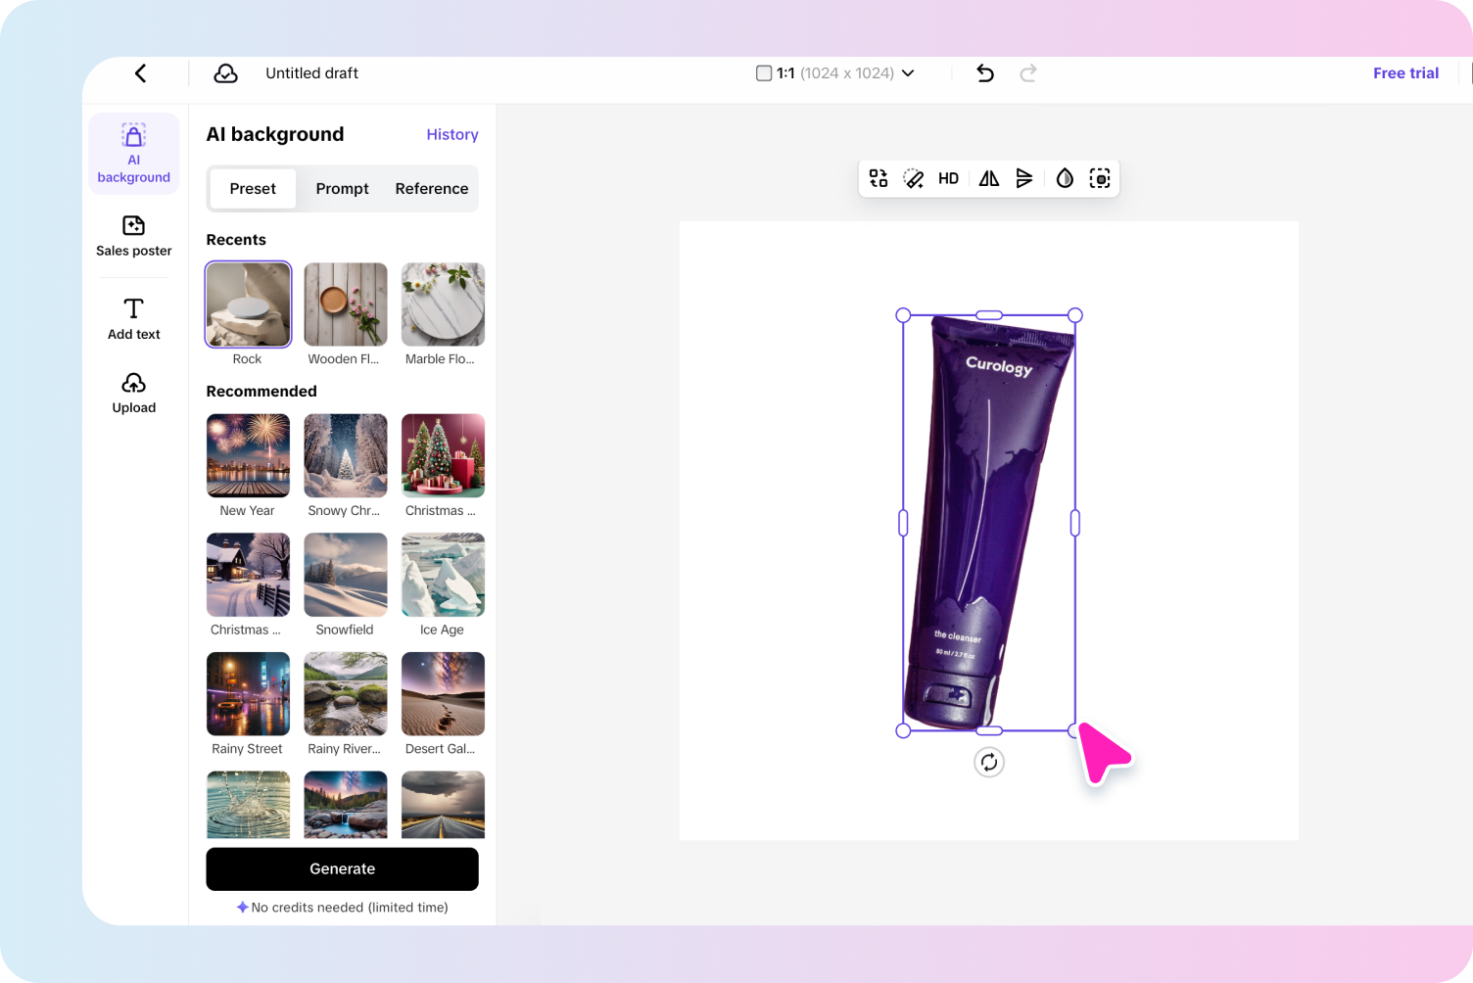
Task: Select the Snowfield background preset
Action: click(x=345, y=575)
